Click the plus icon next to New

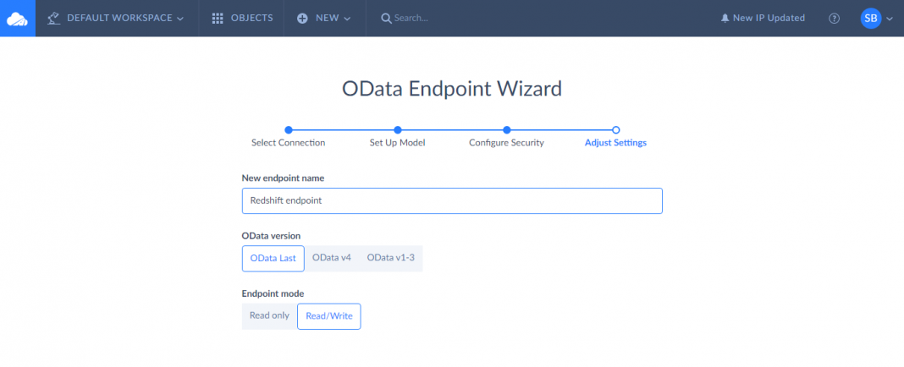point(302,18)
